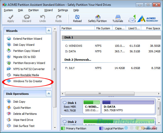Viewport: 163px width, 133px height.
Task: Click the D: DATA partition bar
Action: [128, 107]
